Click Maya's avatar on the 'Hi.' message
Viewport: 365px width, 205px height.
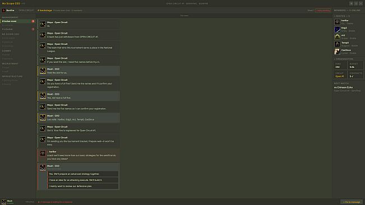43,24
